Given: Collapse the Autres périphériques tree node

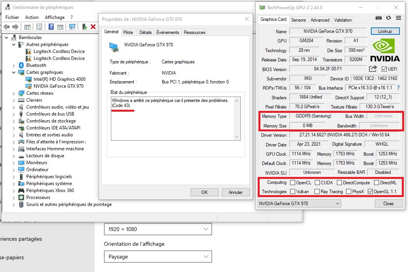Looking at the screenshot, I should click(x=14, y=44).
